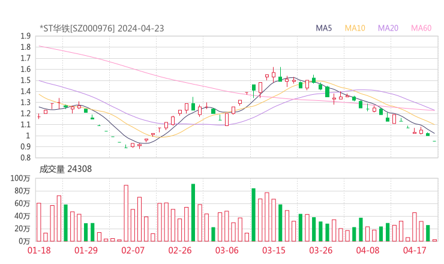Click the 成交量 24308 volume label
Screen dimensions: 444x264
[65, 169]
